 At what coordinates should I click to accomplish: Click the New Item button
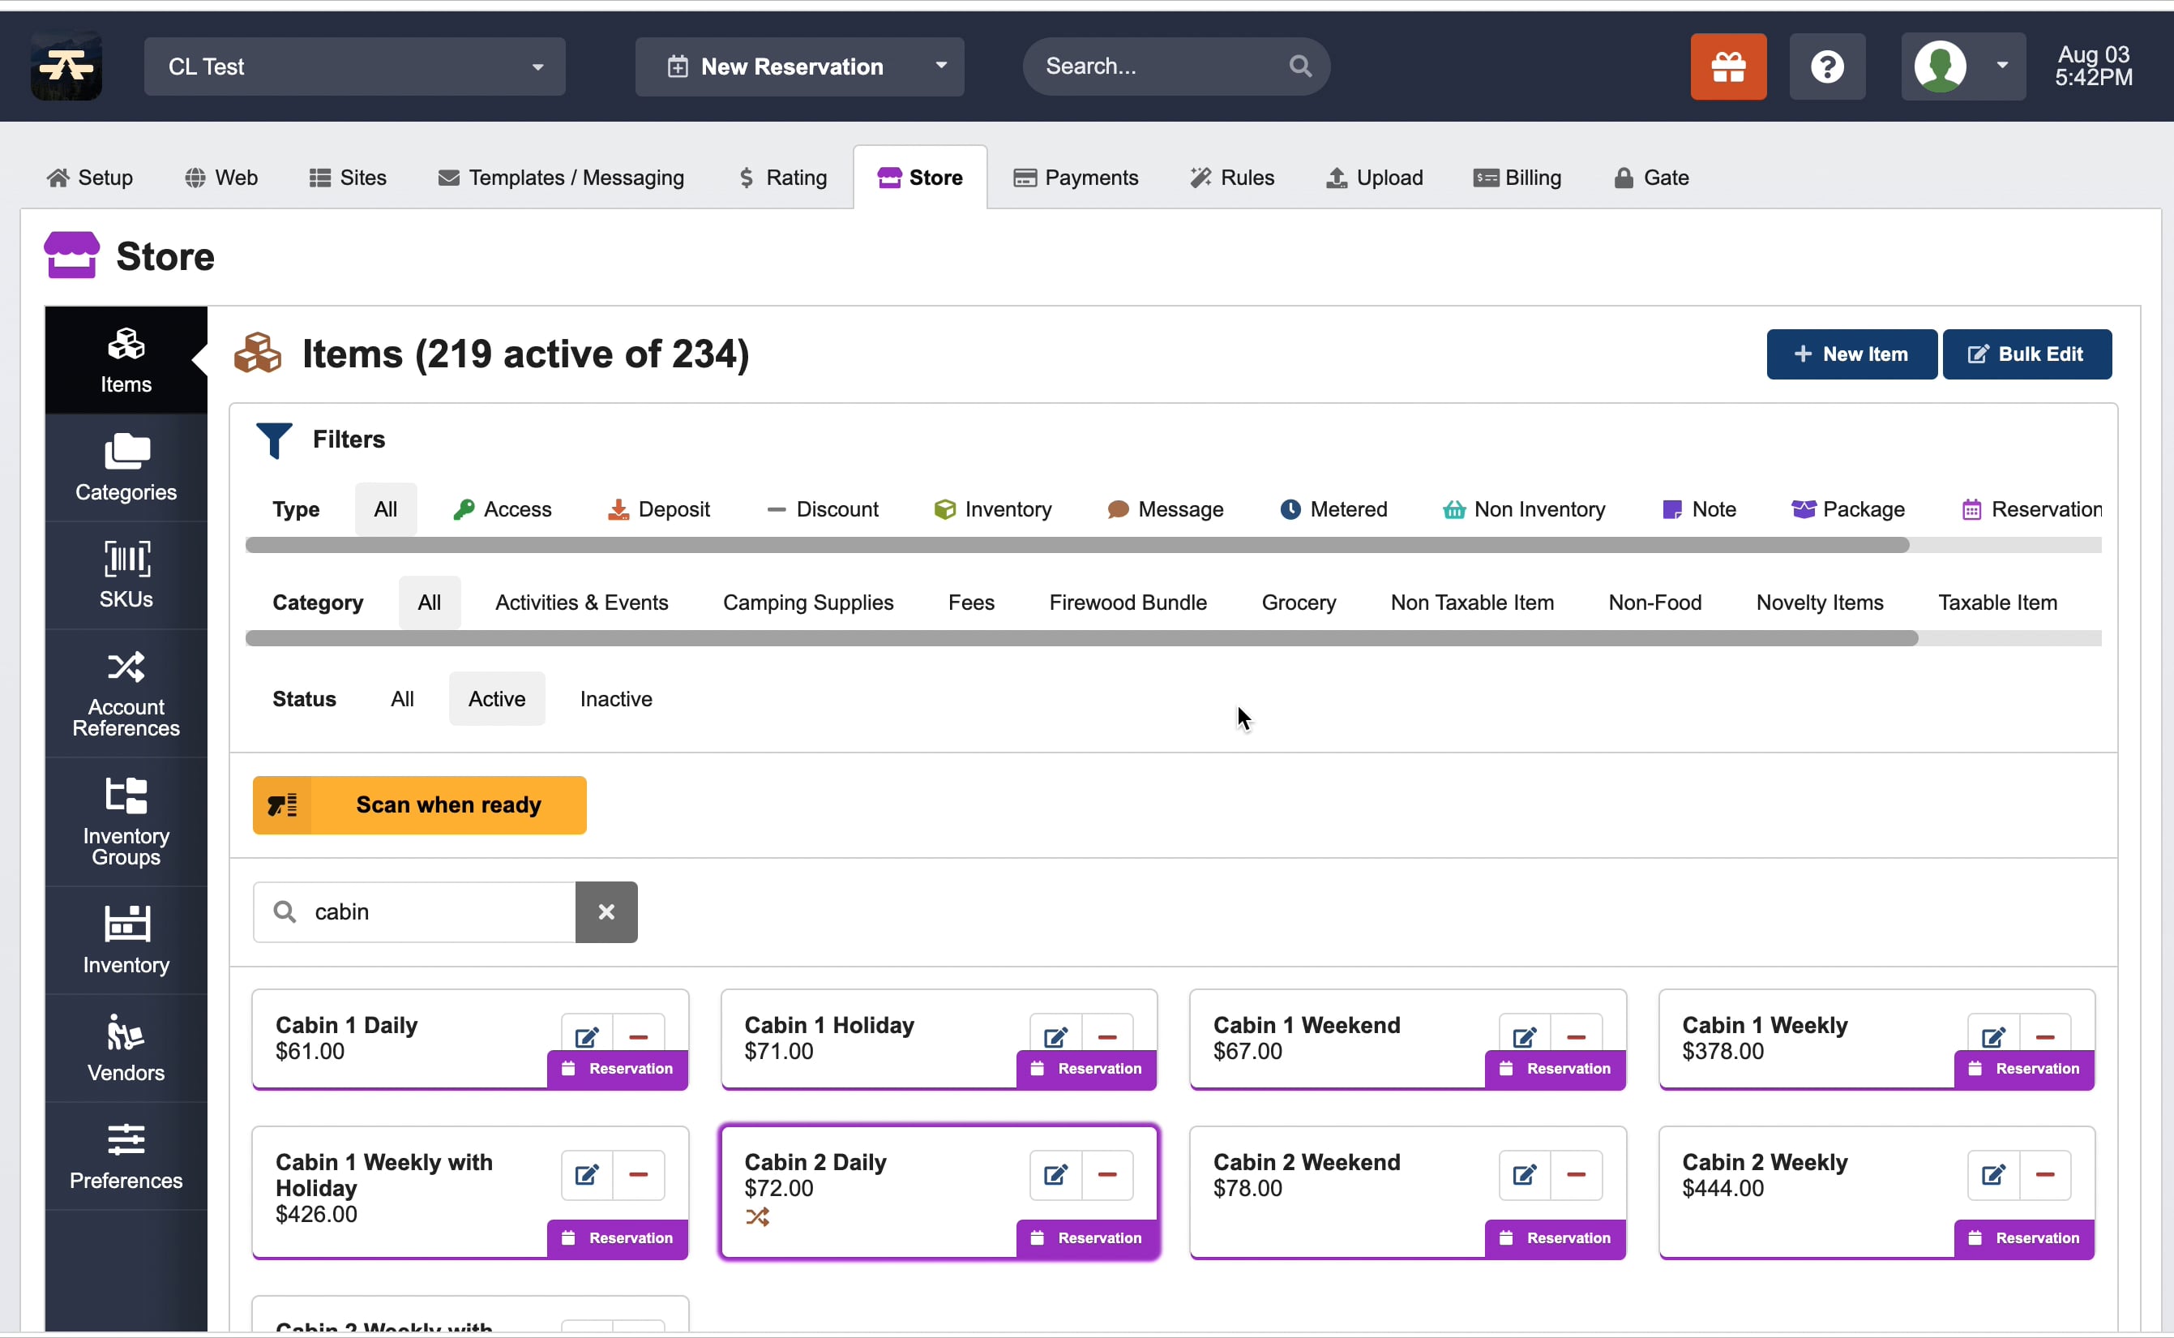(1851, 354)
